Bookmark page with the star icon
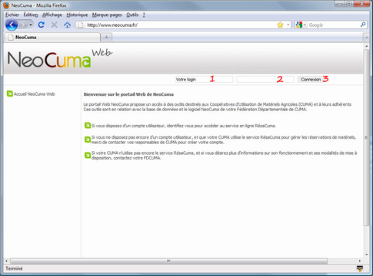Screen dimensions: 373x276 click(x=280, y=25)
